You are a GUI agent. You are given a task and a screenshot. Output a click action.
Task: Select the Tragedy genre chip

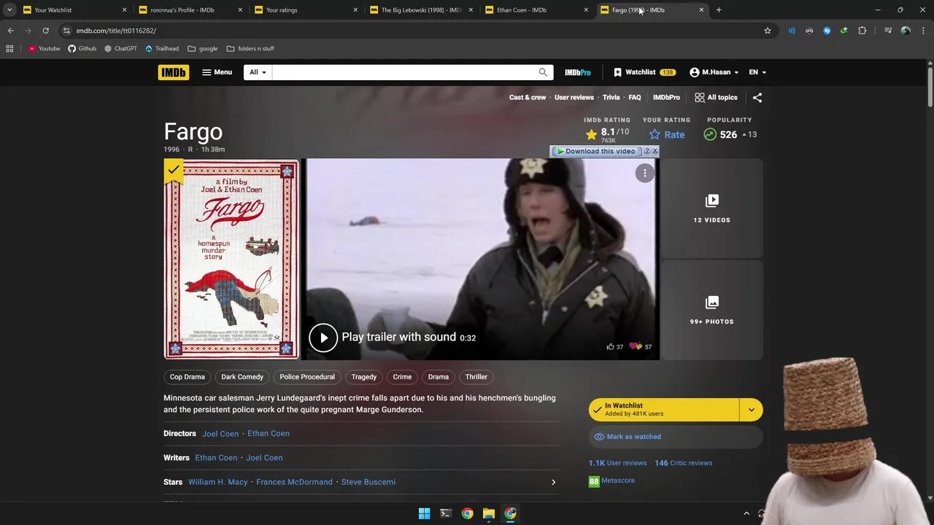[x=364, y=377]
